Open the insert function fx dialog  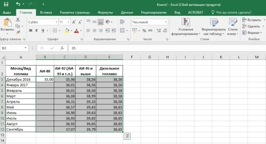coord(62,48)
